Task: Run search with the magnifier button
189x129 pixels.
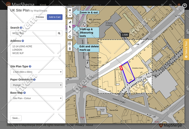Action: click(x=59, y=33)
